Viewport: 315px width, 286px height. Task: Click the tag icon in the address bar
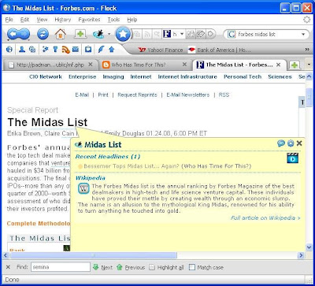pos(201,34)
